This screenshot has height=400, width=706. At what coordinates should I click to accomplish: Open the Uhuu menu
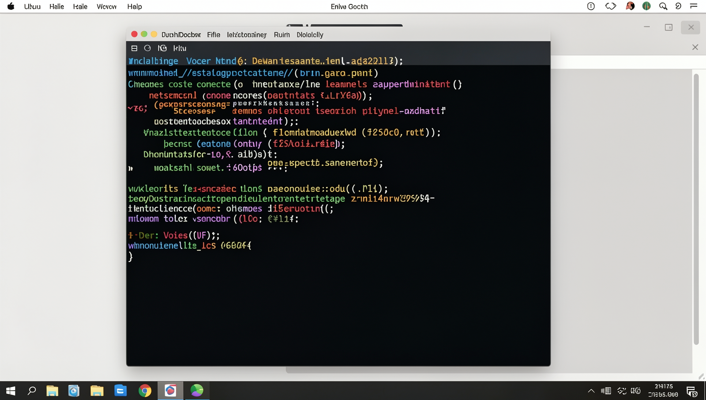[x=32, y=7]
